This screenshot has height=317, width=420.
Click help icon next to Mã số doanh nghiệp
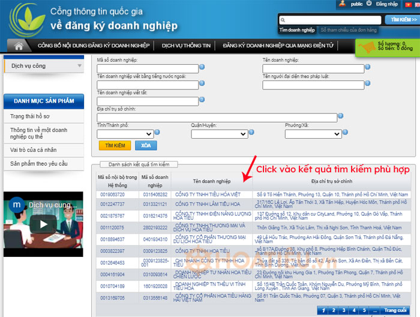tap(202, 67)
